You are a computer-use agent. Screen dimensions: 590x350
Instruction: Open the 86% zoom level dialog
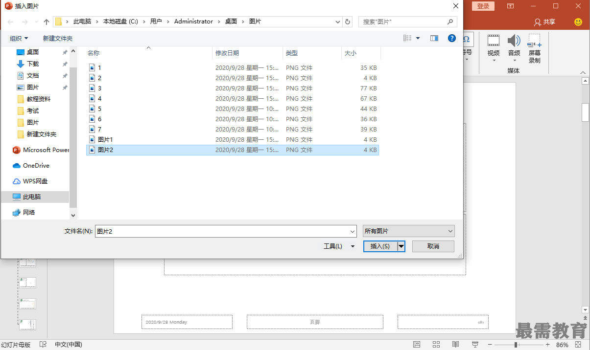coord(562,345)
